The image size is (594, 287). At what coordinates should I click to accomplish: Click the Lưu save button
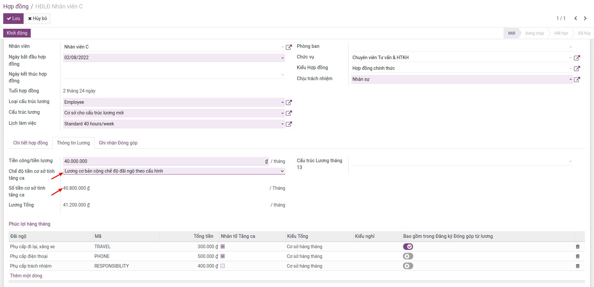(x=14, y=18)
